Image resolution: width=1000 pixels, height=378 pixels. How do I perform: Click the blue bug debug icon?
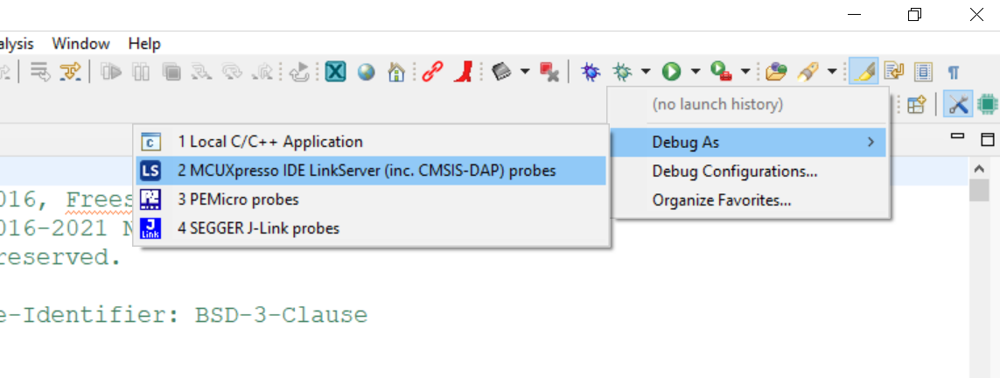point(591,72)
